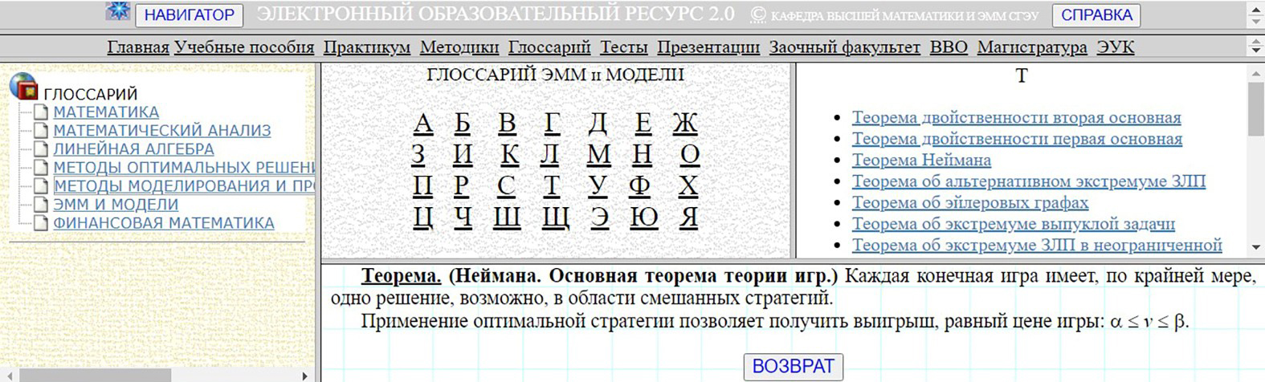Click the page icon beside ФИНАНСОВАЯ МАТЕМАТИКА
This screenshot has width=1265, height=382.
click(x=41, y=223)
